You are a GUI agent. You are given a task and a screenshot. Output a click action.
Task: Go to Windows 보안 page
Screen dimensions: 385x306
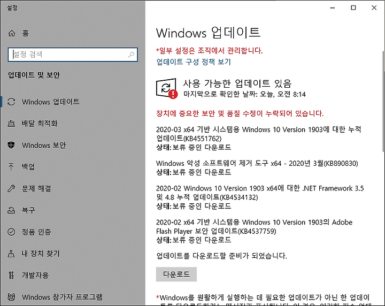(x=44, y=145)
